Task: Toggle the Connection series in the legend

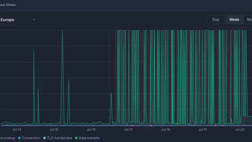Action: [x=29, y=138]
